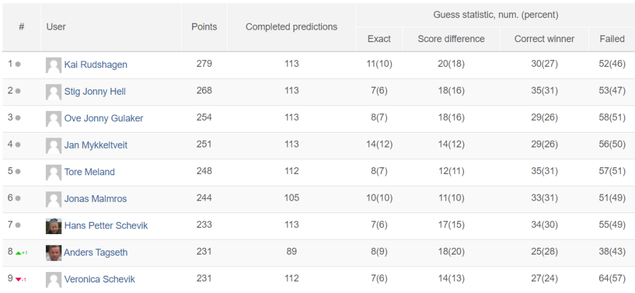635x293 pixels.
Task: Click the Score difference column header
Action: pyautogui.click(x=451, y=39)
